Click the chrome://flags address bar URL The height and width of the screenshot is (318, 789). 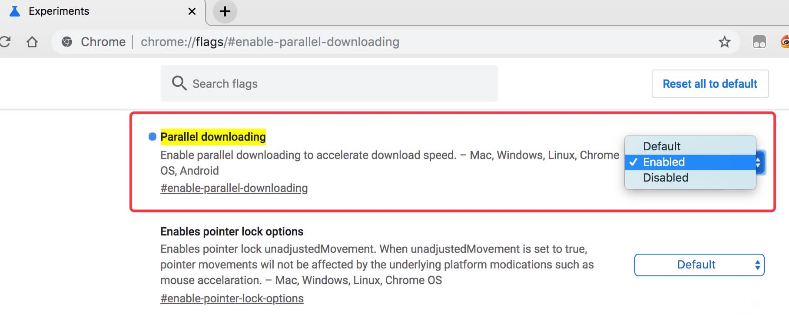pos(269,42)
